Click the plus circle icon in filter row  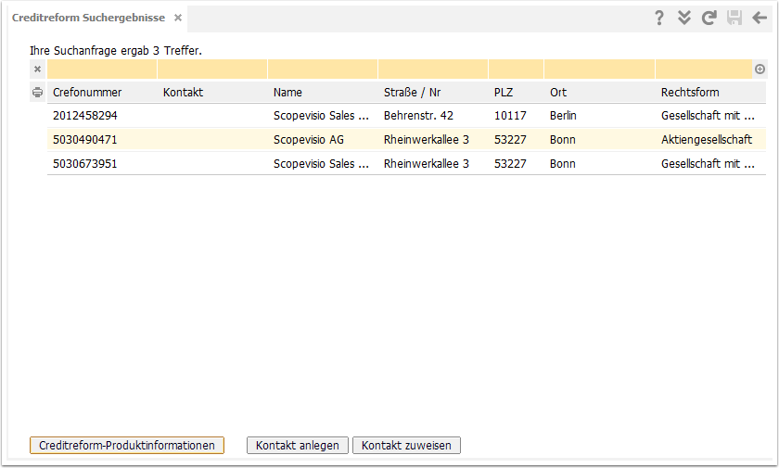coord(760,69)
